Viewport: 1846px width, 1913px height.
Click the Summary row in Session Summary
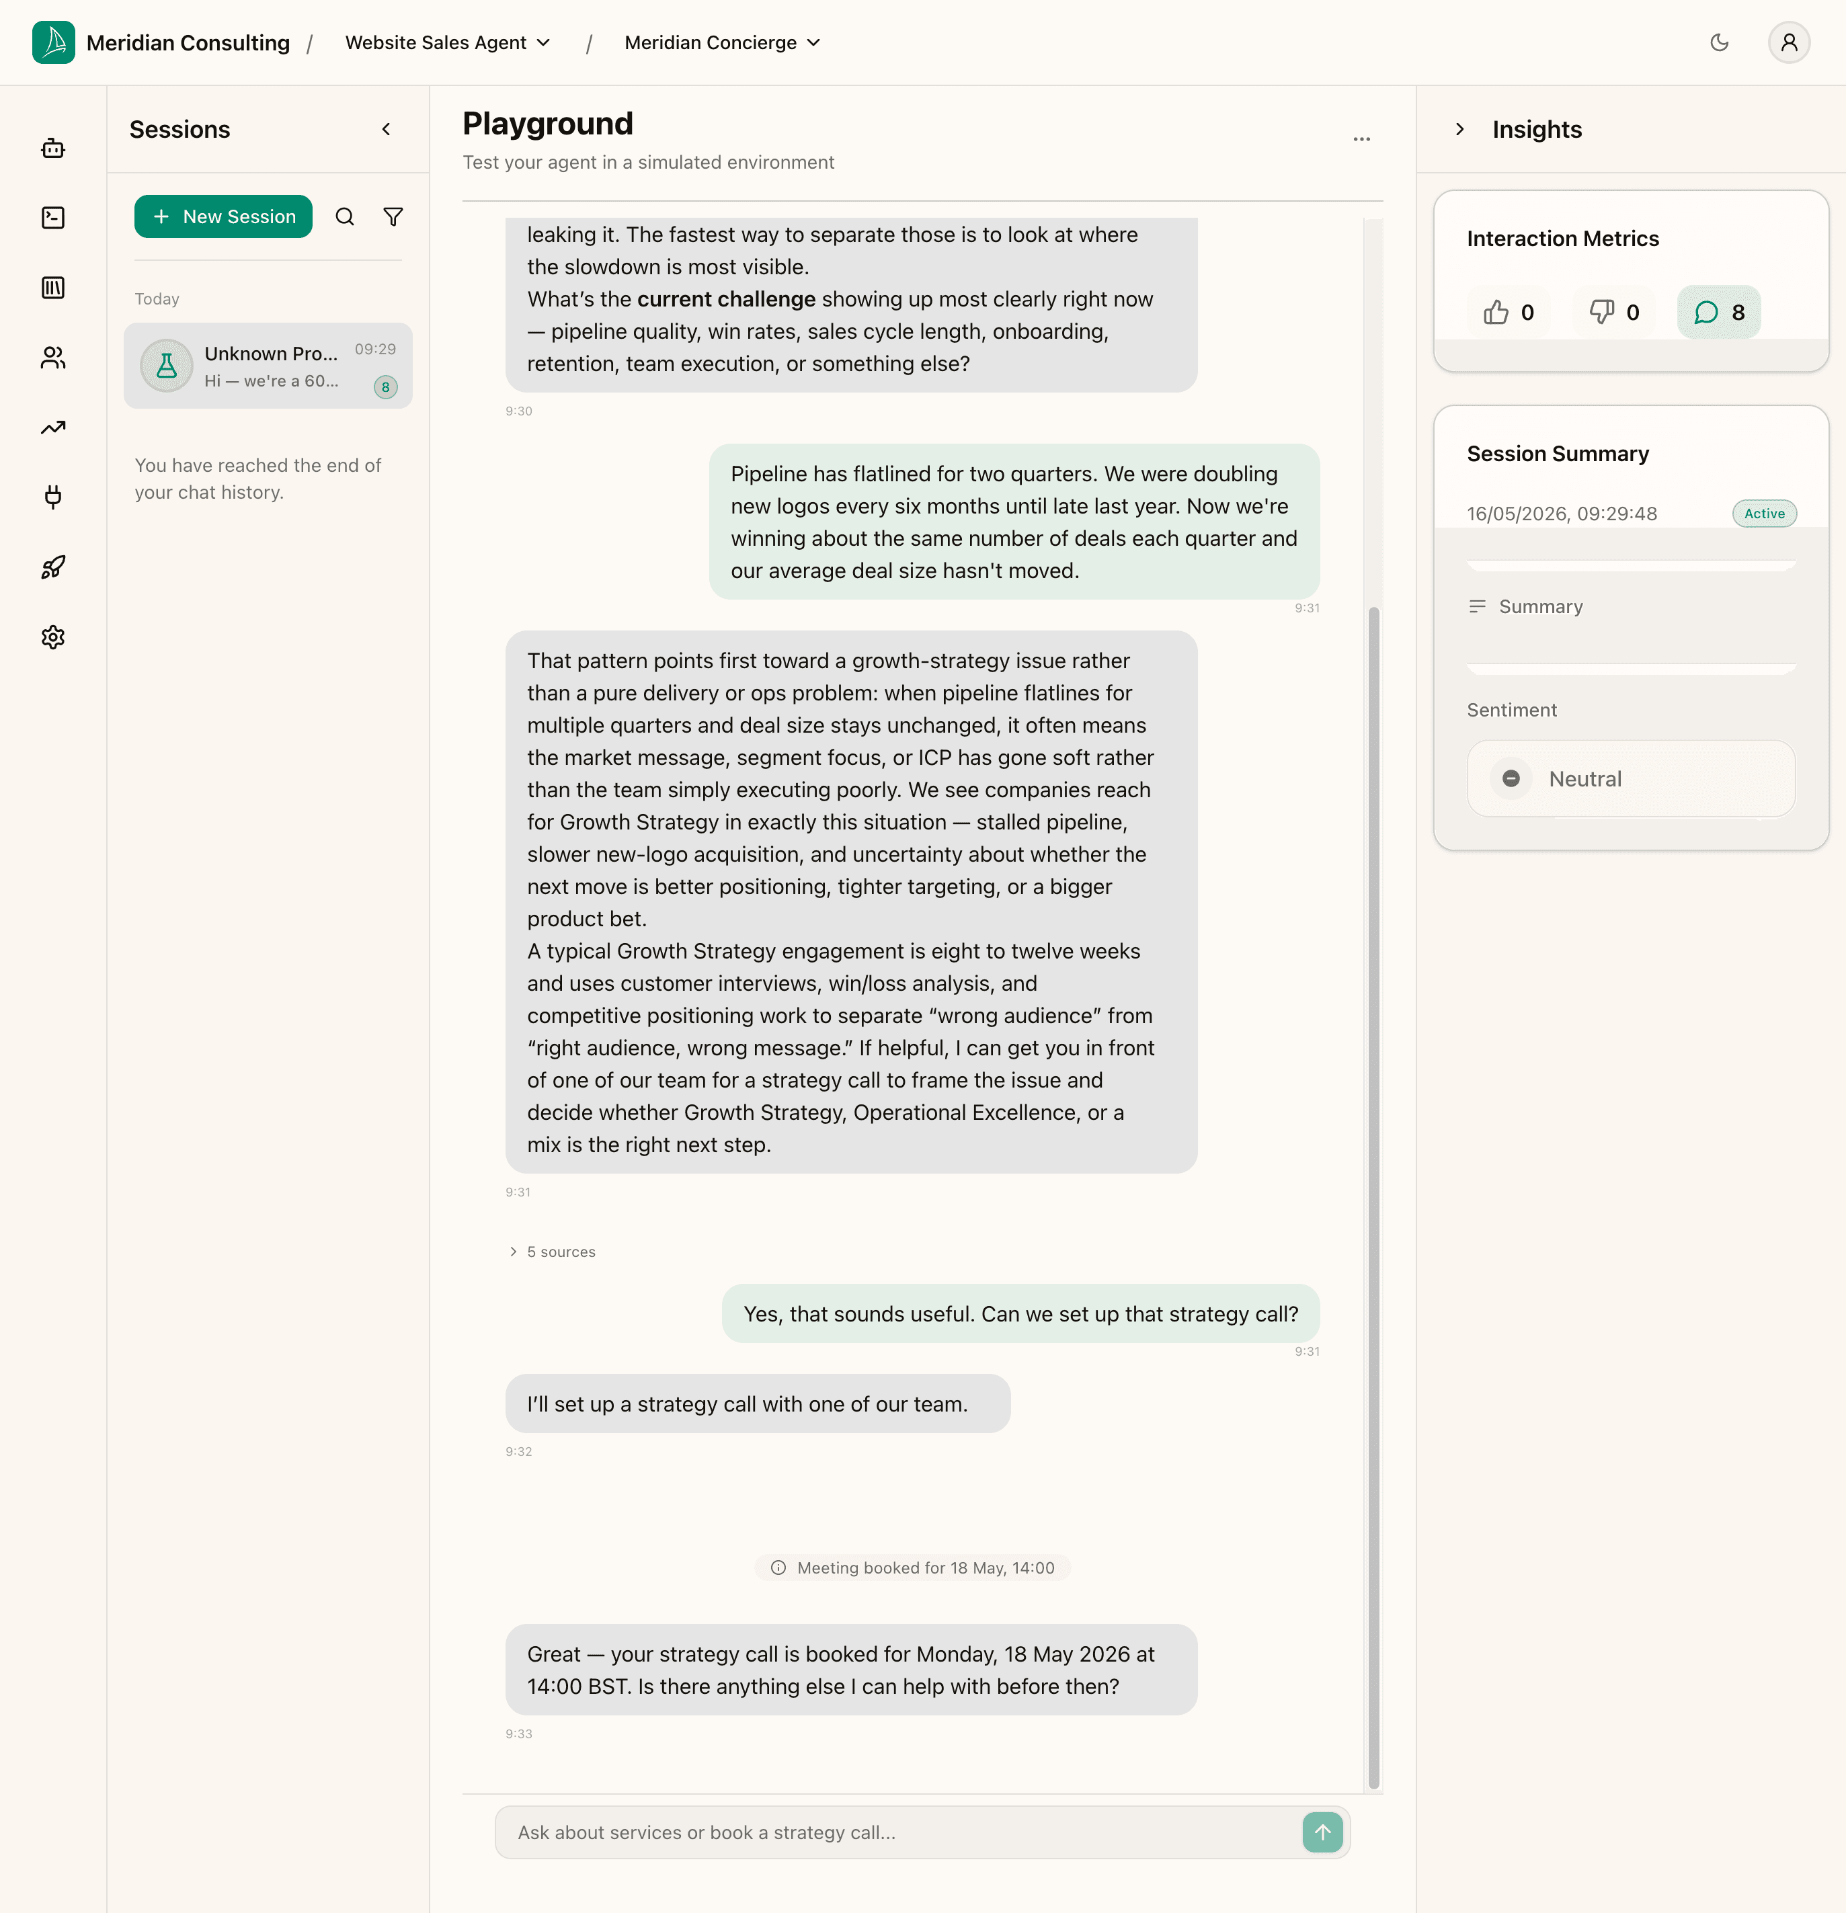pyautogui.click(x=1632, y=607)
